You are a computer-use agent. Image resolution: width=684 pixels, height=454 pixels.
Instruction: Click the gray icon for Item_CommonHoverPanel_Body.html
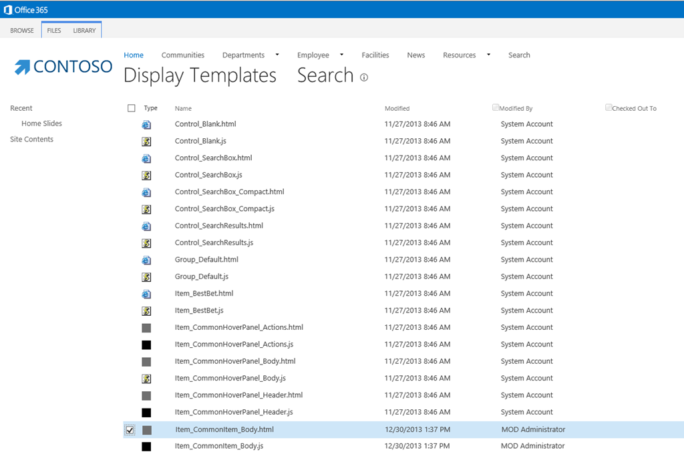146,362
